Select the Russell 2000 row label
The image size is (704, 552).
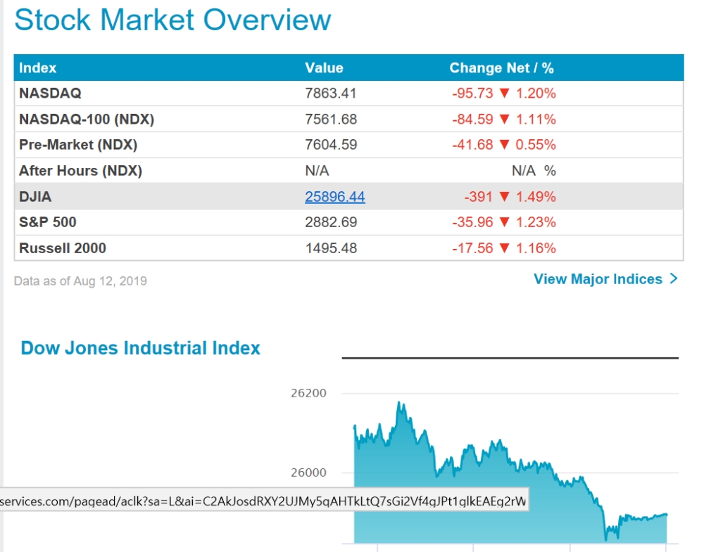pyautogui.click(x=63, y=248)
